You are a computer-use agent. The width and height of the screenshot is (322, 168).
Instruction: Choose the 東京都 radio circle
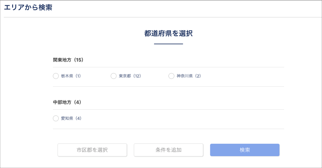click(114, 76)
